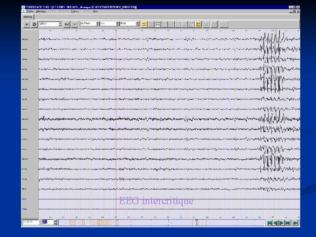The width and height of the screenshot is (316, 237).
Task: Click the position marker on overview timeline
Action: point(197,222)
